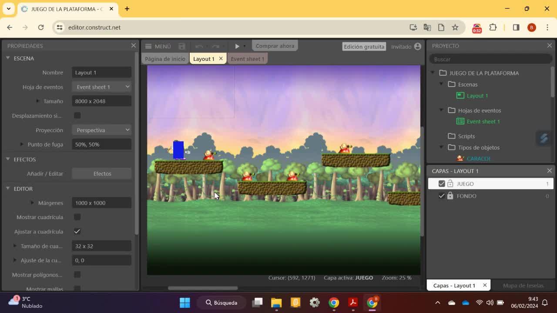Click the Hojas de eventos folder icon
Image resolution: width=557 pixels, height=313 pixels.
[x=452, y=110]
